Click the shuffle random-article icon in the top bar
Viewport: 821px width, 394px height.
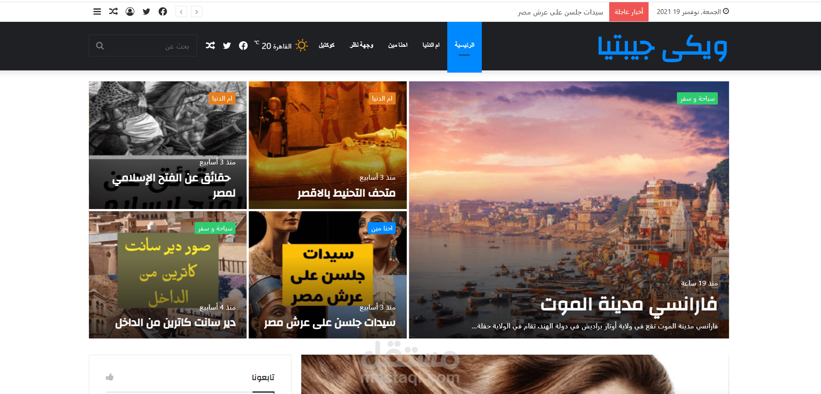pyautogui.click(x=113, y=11)
